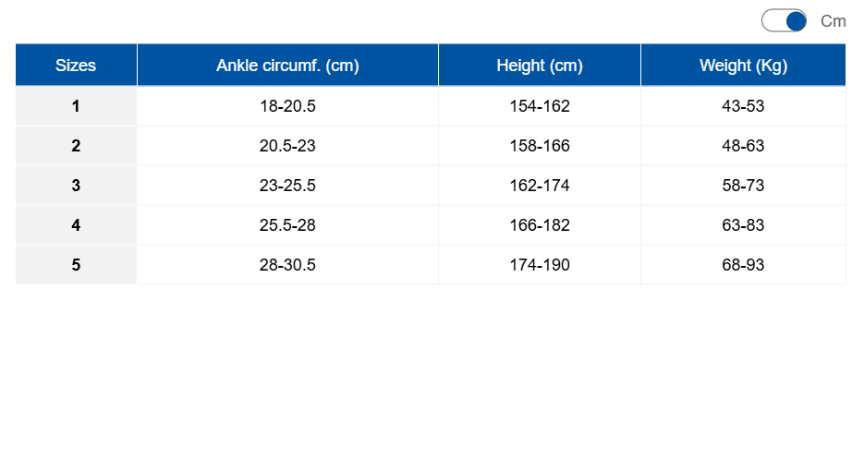
Task: Click ankle value 20.5-23 cell
Action: coord(287,145)
